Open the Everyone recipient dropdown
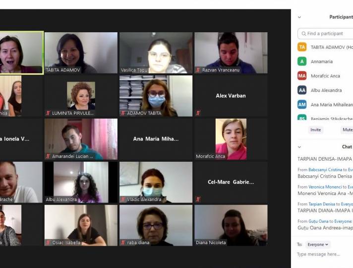353x268 pixels. click(x=318, y=245)
